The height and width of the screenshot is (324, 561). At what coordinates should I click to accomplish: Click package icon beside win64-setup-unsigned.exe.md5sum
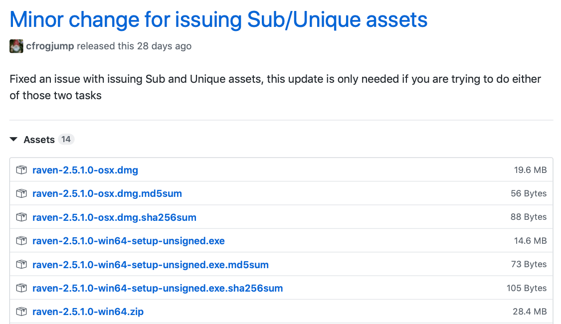[21, 265]
